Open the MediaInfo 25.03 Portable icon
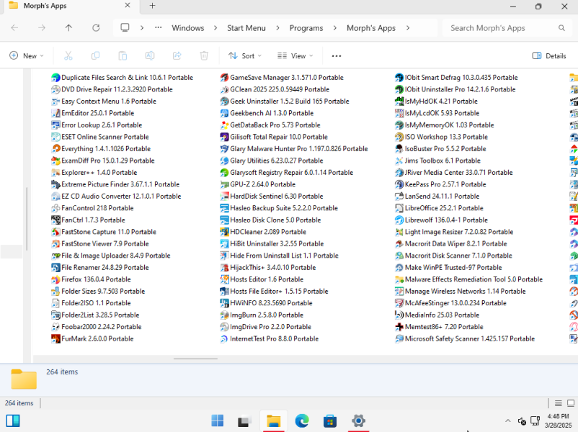Screen dimensions: 578x432 (399, 315)
